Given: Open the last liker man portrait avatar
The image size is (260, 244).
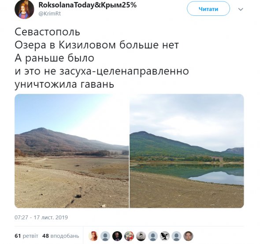Looking at the screenshot, I should (189, 236).
